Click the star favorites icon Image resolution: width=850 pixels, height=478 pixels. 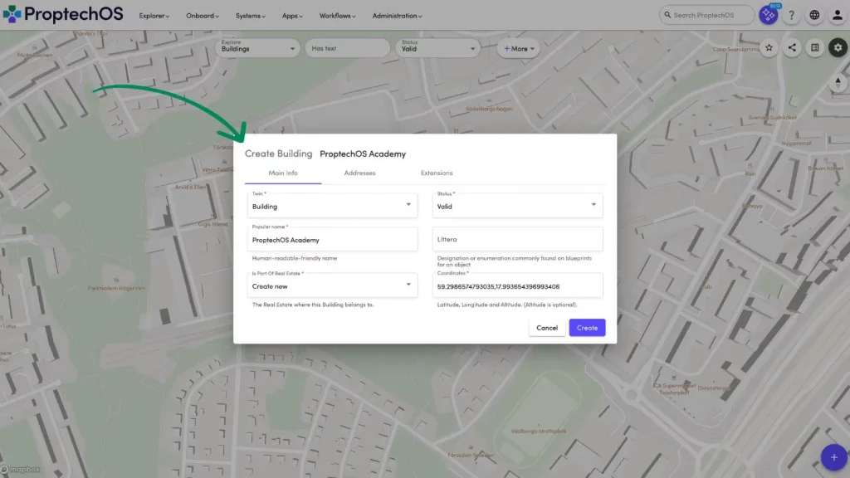point(769,48)
